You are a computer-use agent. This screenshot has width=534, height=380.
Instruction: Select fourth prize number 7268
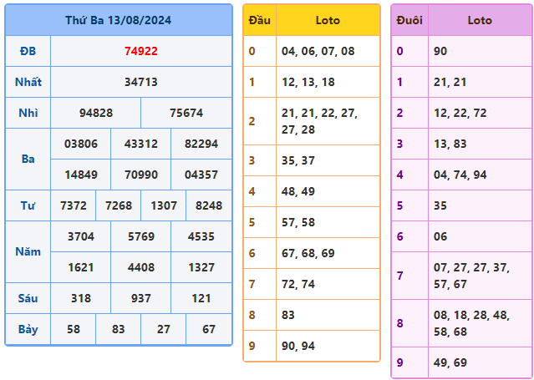pos(118,205)
